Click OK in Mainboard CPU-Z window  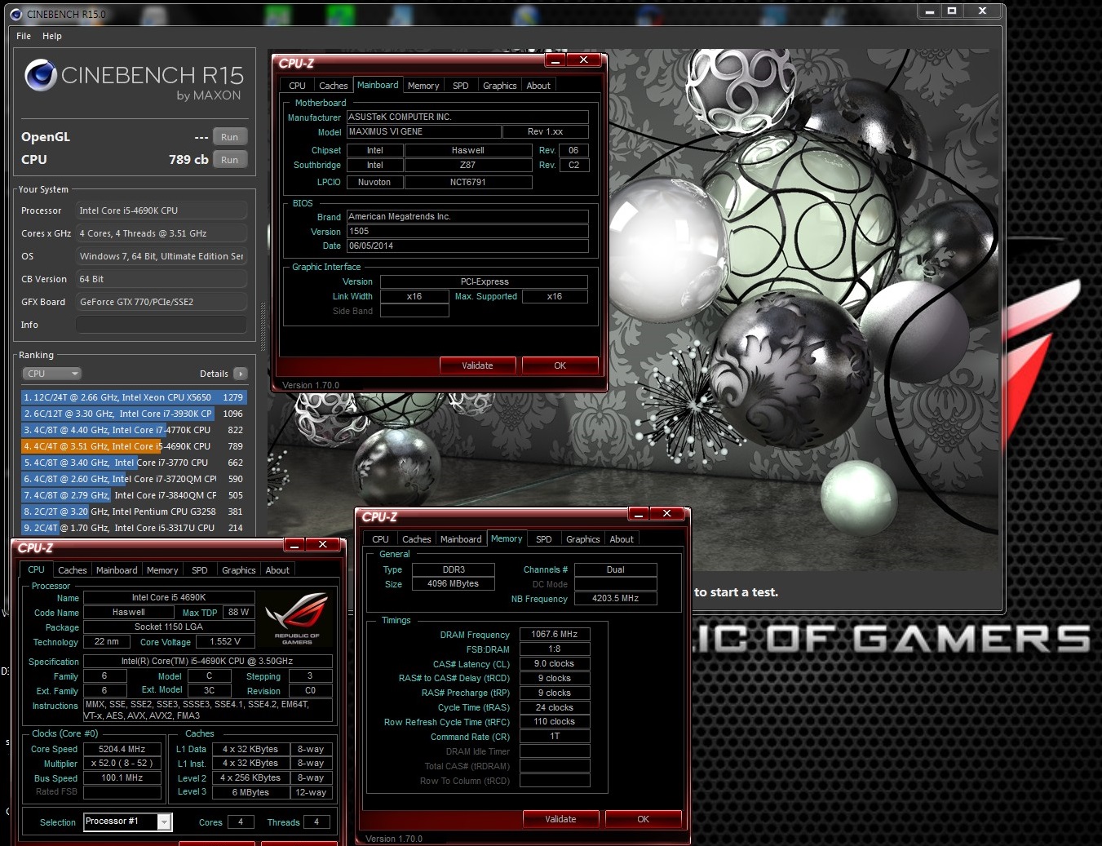[x=560, y=365]
